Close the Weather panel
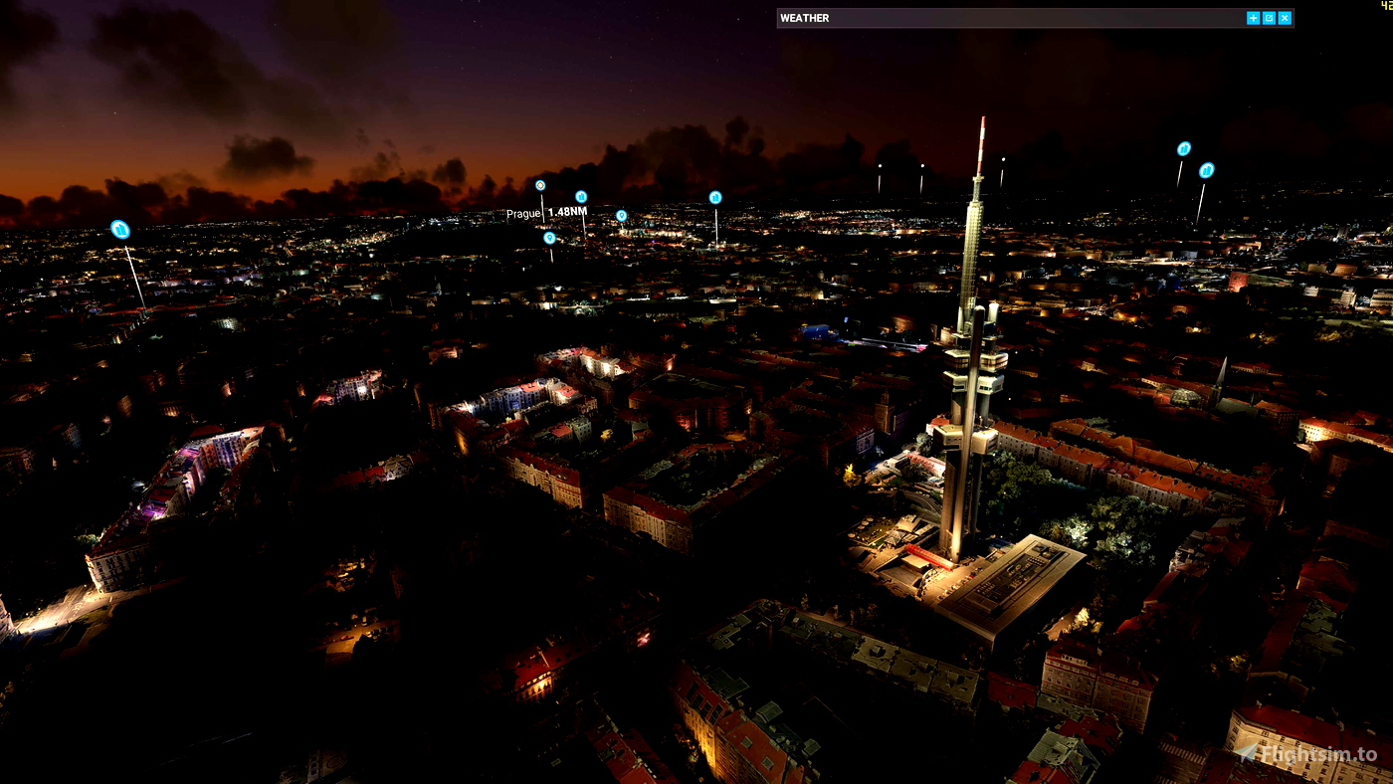This screenshot has width=1393, height=784. (1285, 18)
